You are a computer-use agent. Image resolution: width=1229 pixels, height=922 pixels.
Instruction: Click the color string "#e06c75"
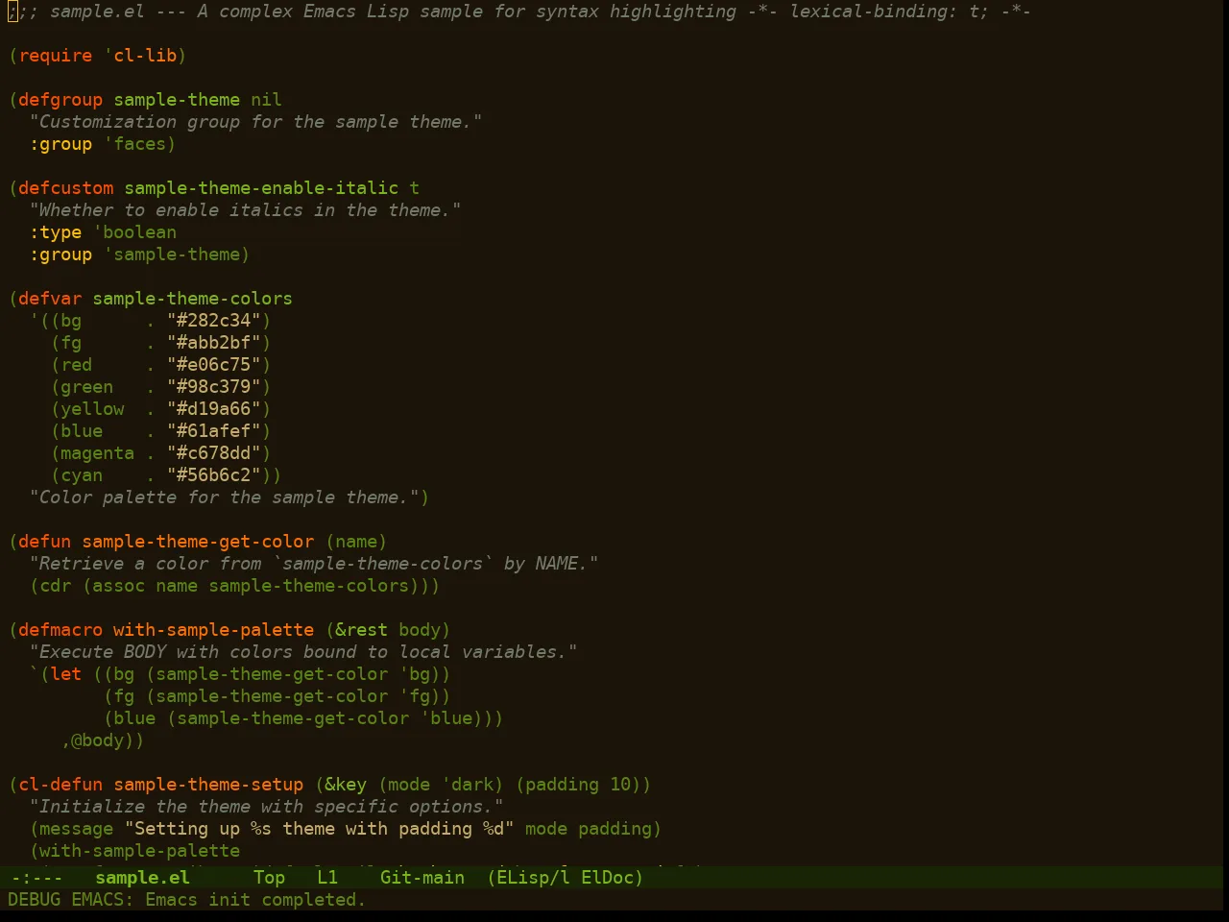[213, 365]
